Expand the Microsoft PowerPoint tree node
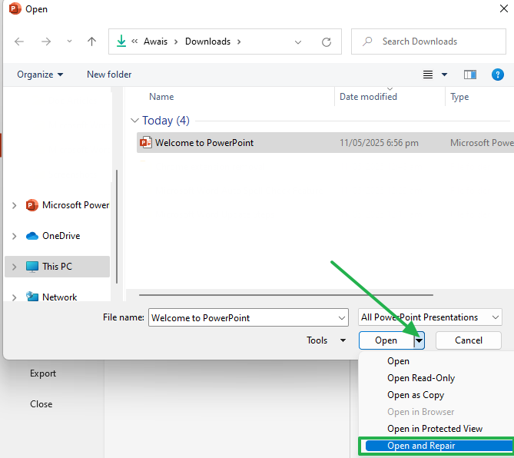The width and height of the screenshot is (514, 458). pyautogui.click(x=14, y=205)
